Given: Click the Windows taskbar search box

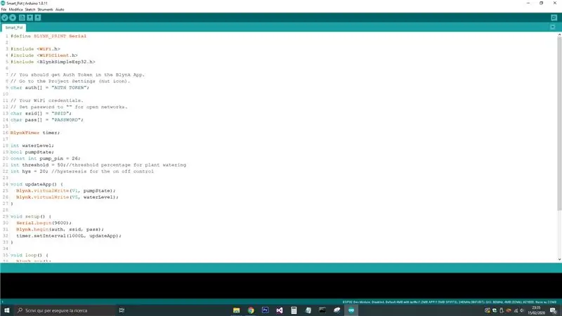Looking at the screenshot, I should pyautogui.click(x=65, y=310).
